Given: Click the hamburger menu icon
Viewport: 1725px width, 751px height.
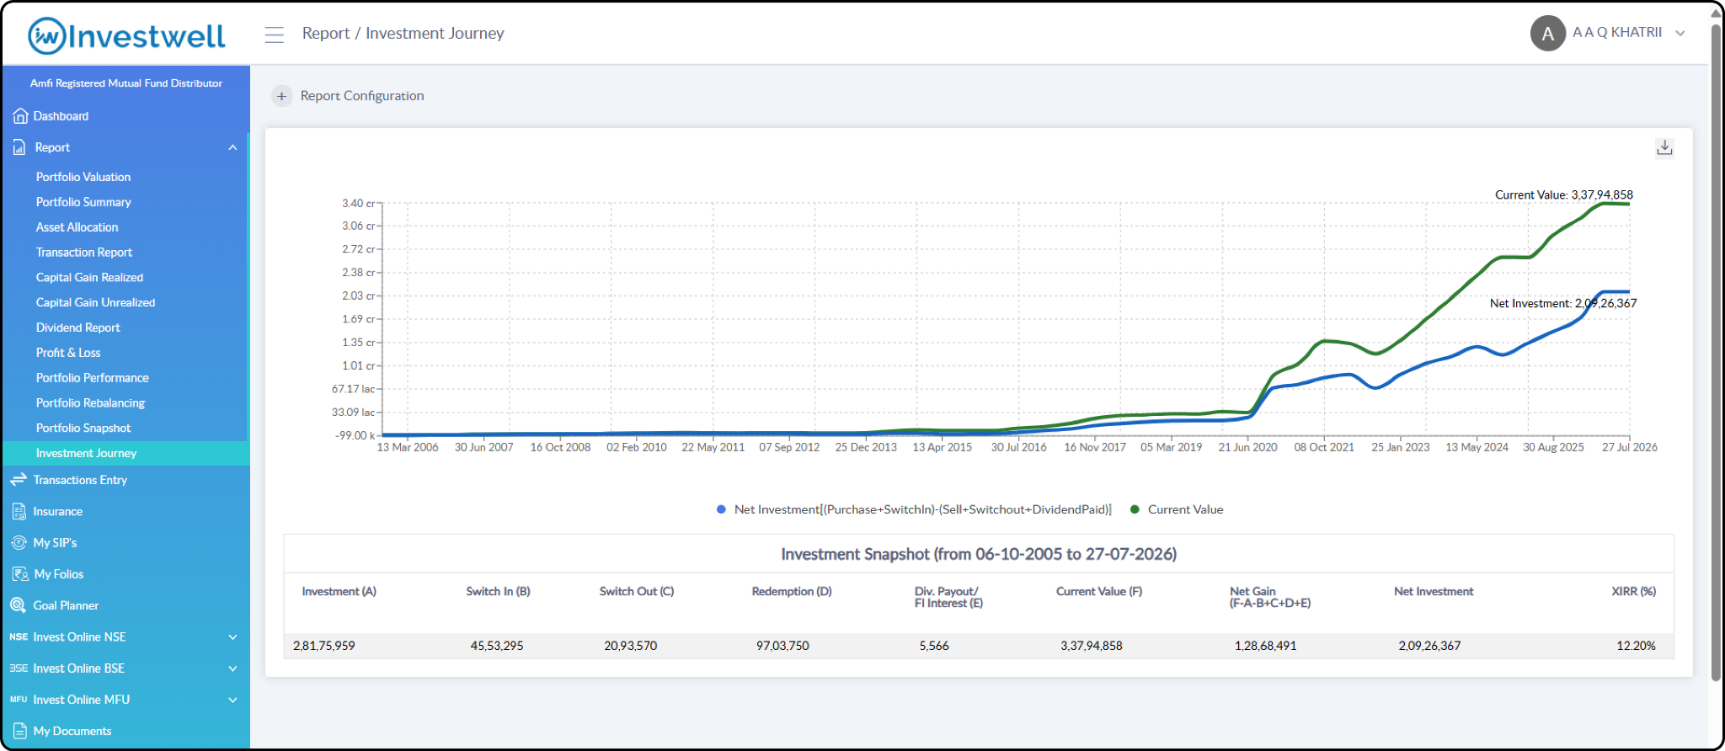Looking at the screenshot, I should [x=274, y=35].
